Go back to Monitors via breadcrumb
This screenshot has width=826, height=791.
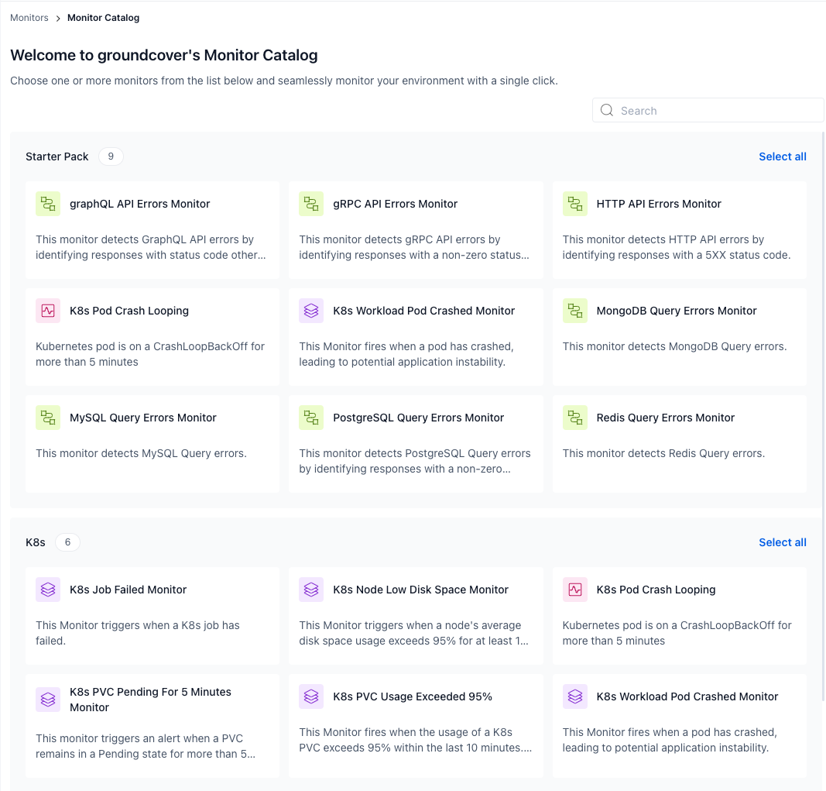pyautogui.click(x=29, y=18)
